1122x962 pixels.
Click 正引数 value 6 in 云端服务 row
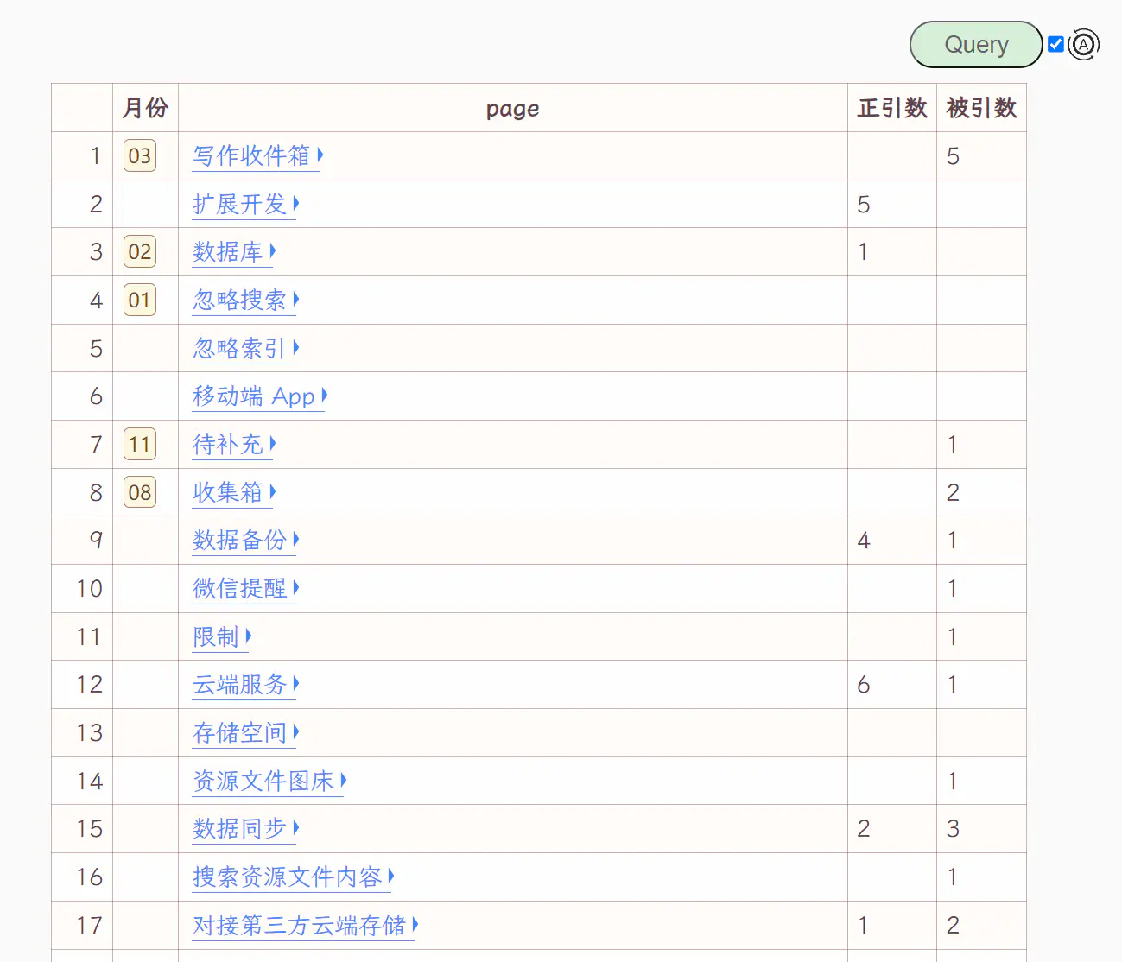click(864, 685)
